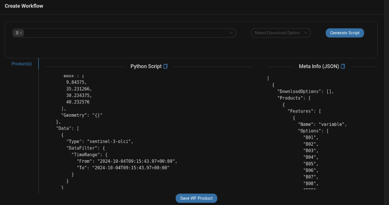Click the "B02" option in JSON

(311, 144)
